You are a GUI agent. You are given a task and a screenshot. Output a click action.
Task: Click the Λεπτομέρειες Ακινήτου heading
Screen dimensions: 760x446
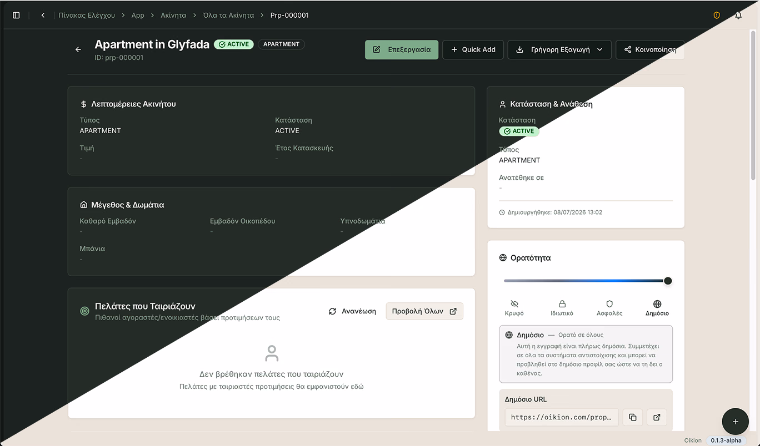pyautogui.click(x=133, y=104)
